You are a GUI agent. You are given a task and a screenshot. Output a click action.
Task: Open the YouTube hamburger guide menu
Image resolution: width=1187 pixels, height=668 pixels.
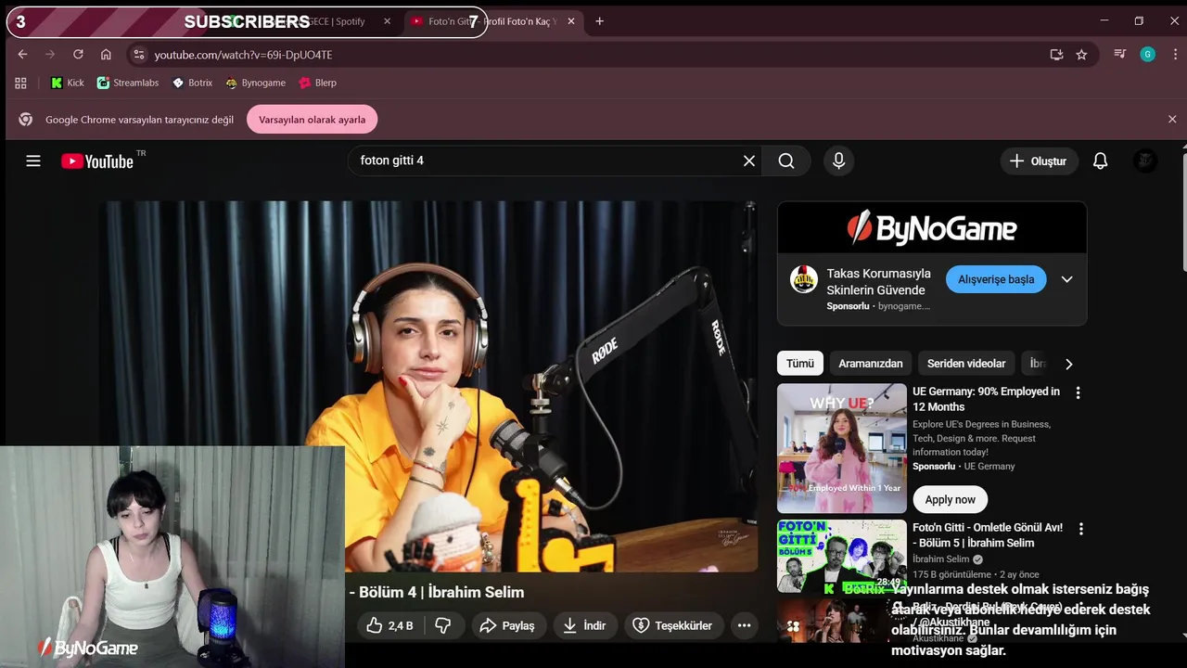coord(33,161)
